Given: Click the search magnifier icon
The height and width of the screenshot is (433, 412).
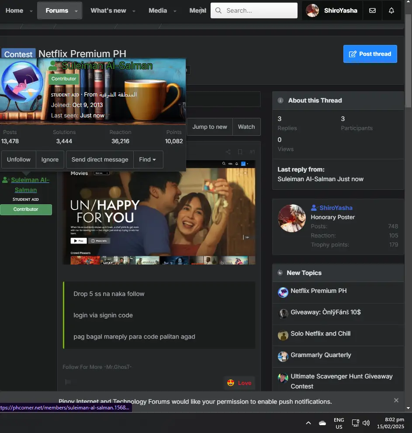Looking at the screenshot, I should coord(218,10).
